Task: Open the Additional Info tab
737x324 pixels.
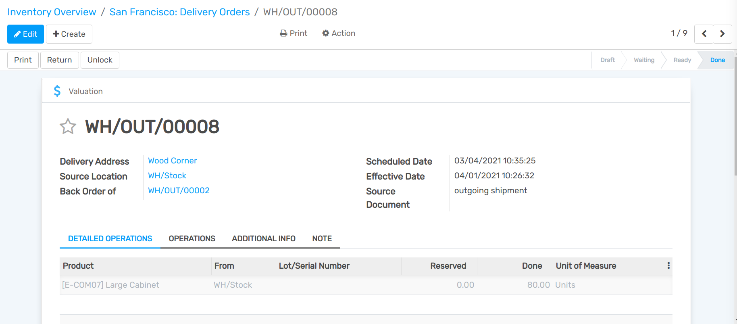Action: coord(263,238)
